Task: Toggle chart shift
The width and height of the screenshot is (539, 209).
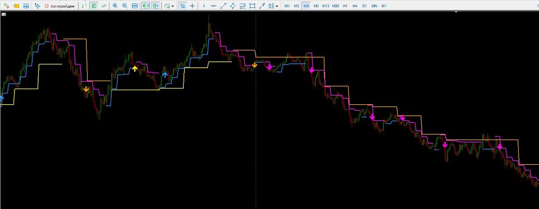Action: pos(156,6)
